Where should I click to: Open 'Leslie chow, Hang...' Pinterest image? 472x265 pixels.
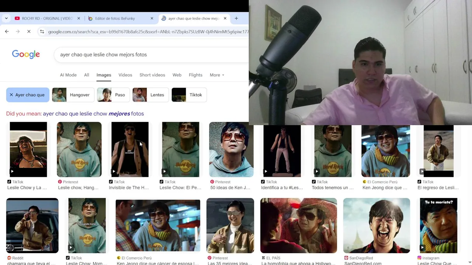pos(79,149)
